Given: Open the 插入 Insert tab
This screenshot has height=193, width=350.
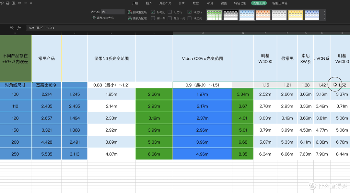Looking at the screenshot, I should pos(149,3).
